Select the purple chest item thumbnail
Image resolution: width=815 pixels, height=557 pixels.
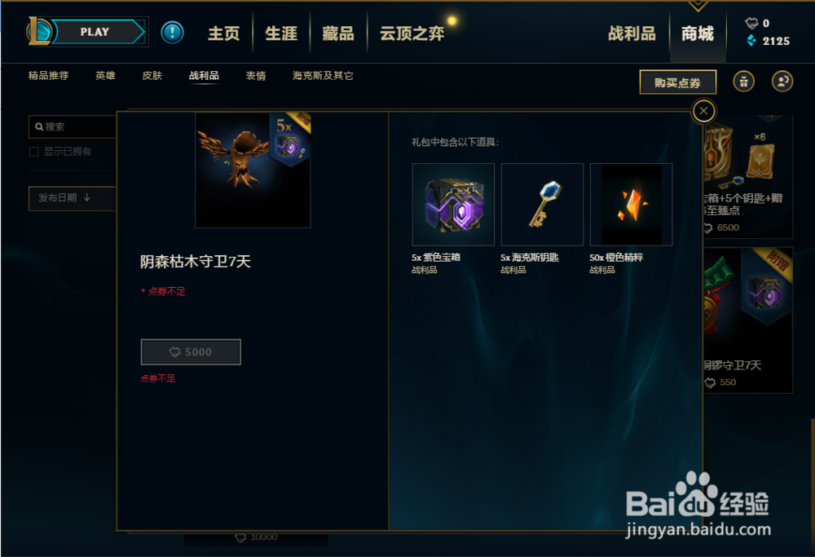pos(453,205)
